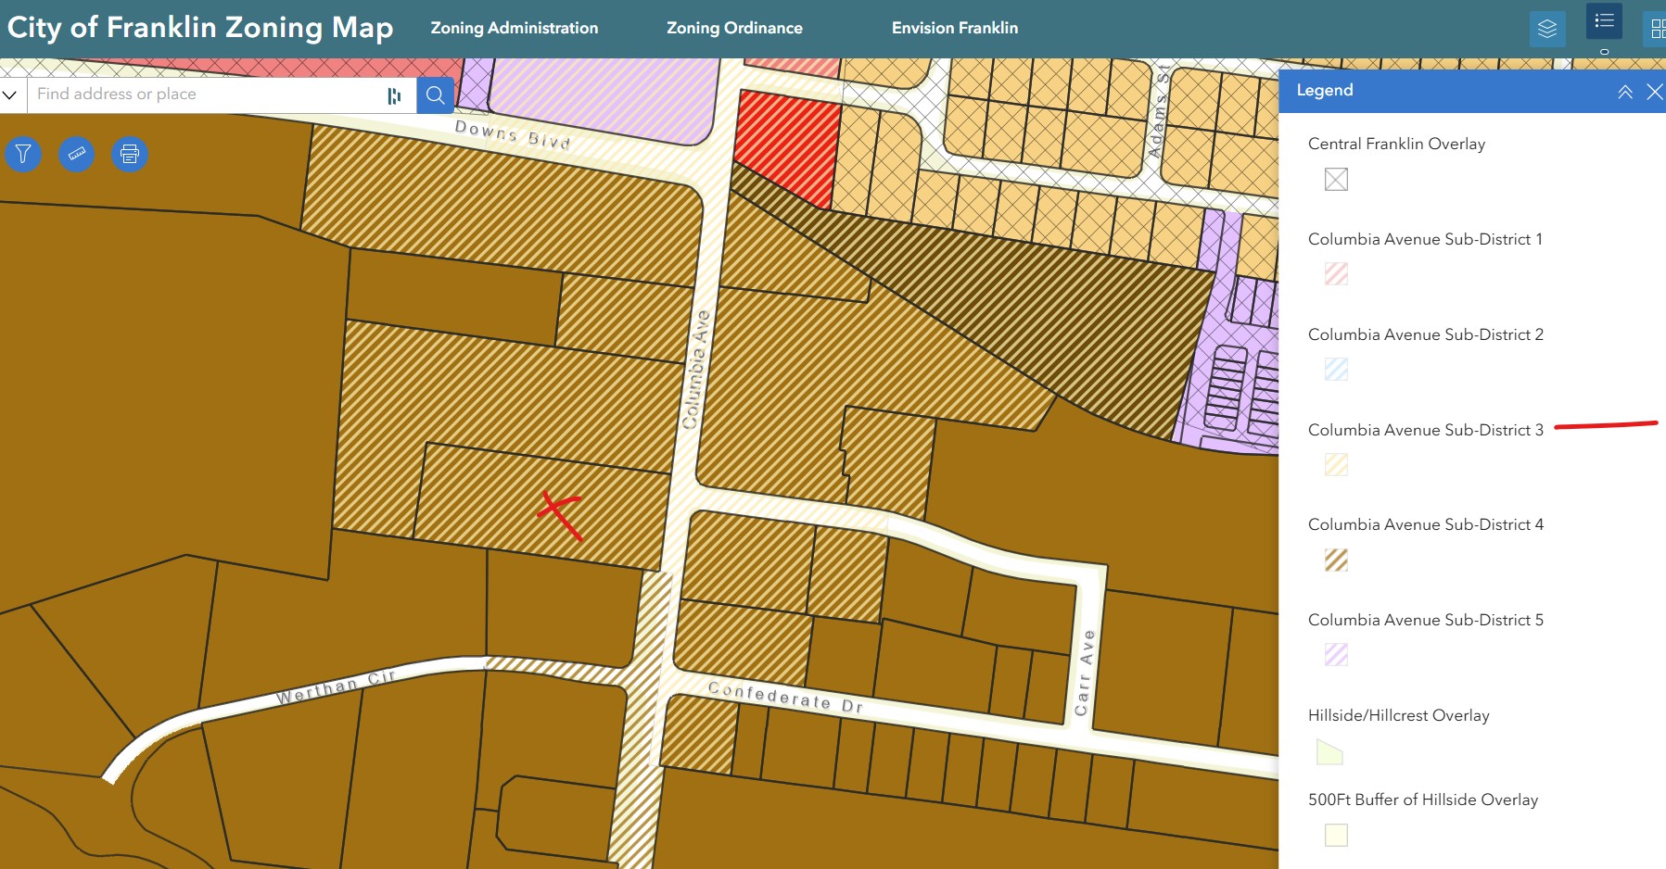The width and height of the screenshot is (1666, 869).
Task: Click the solid red hatched parcel on map
Action: pyautogui.click(x=786, y=144)
